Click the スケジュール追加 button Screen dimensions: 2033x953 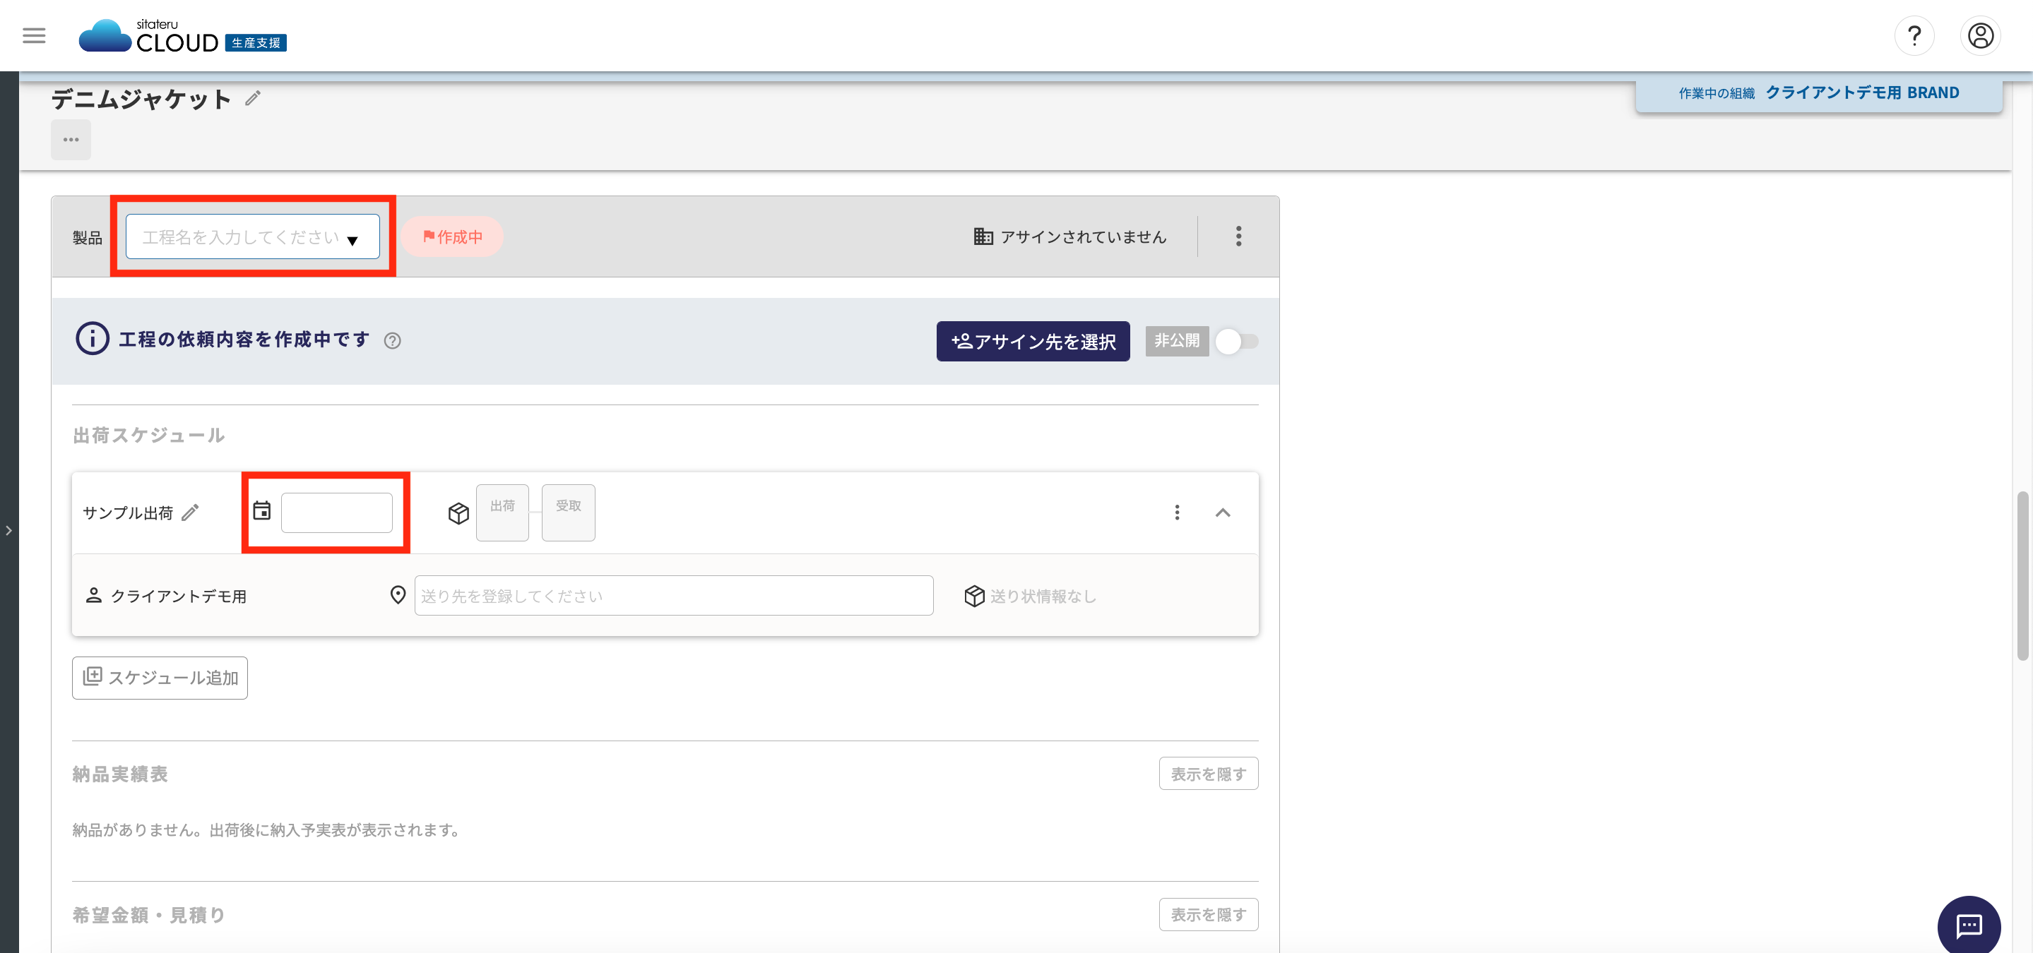[160, 678]
